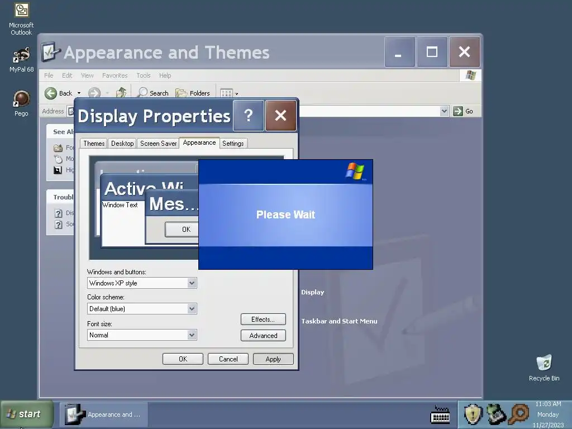The width and height of the screenshot is (572, 429).
Task: Click the Appearance and Themes title bar icon
Action: coord(50,52)
